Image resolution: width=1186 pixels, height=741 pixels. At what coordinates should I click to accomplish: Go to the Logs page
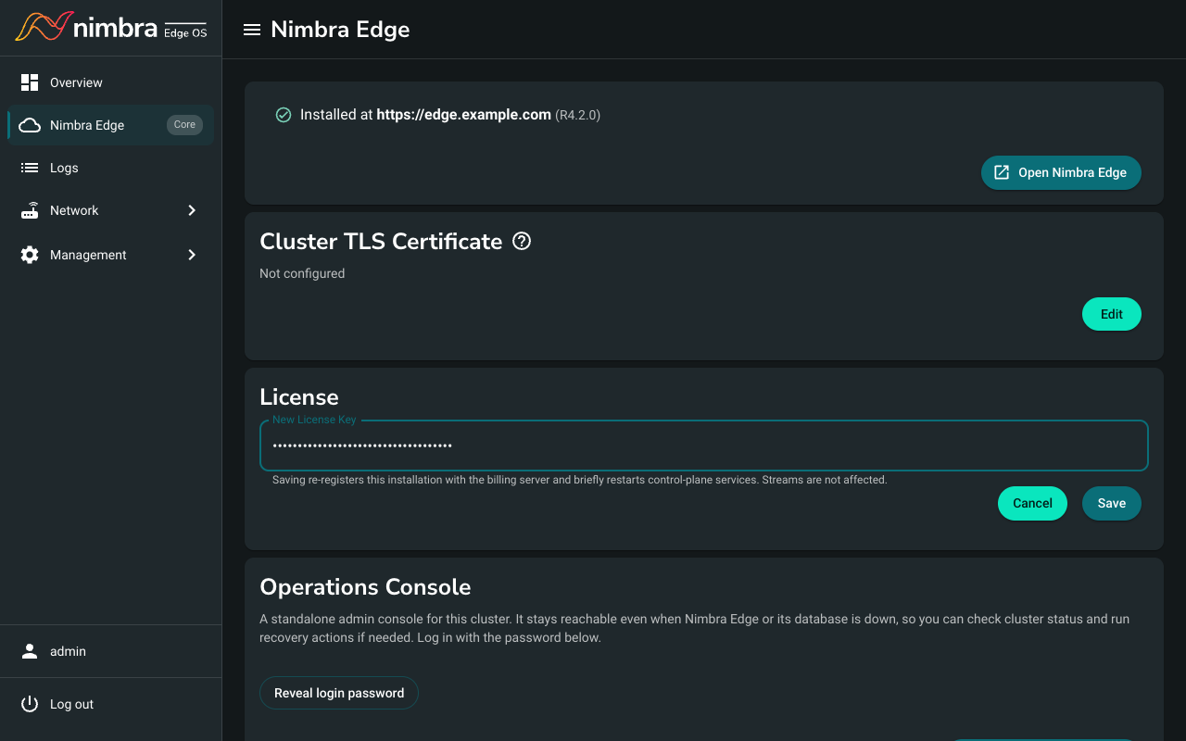[x=110, y=168]
